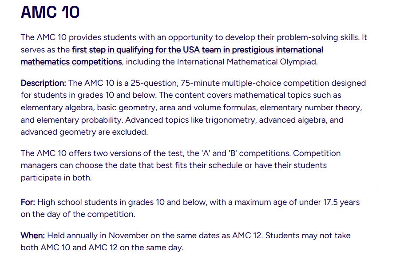Click the sentence mentioning 'A' and 'B' competitions
The height and width of the screenshot is (260, 404).
pyautogui.click(x=156, y=153)
